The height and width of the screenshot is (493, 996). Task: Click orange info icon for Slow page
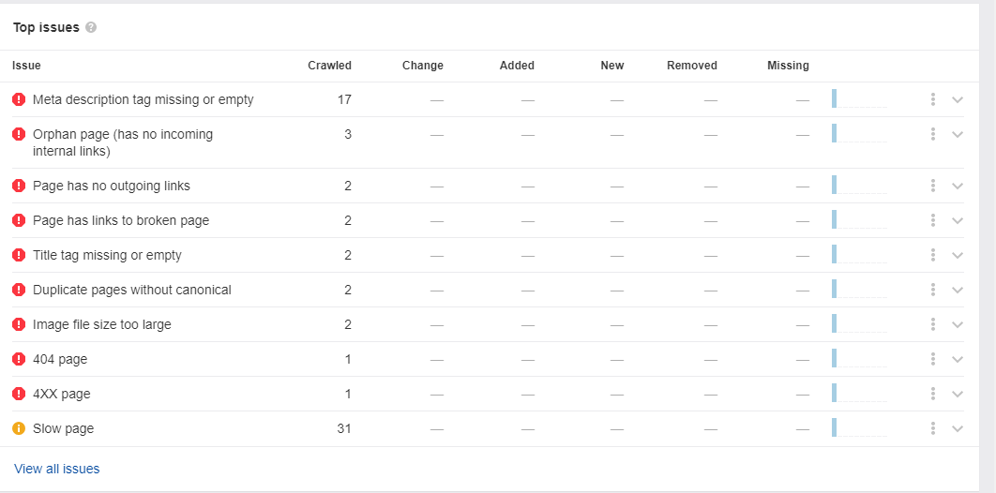tap(19, 428)
